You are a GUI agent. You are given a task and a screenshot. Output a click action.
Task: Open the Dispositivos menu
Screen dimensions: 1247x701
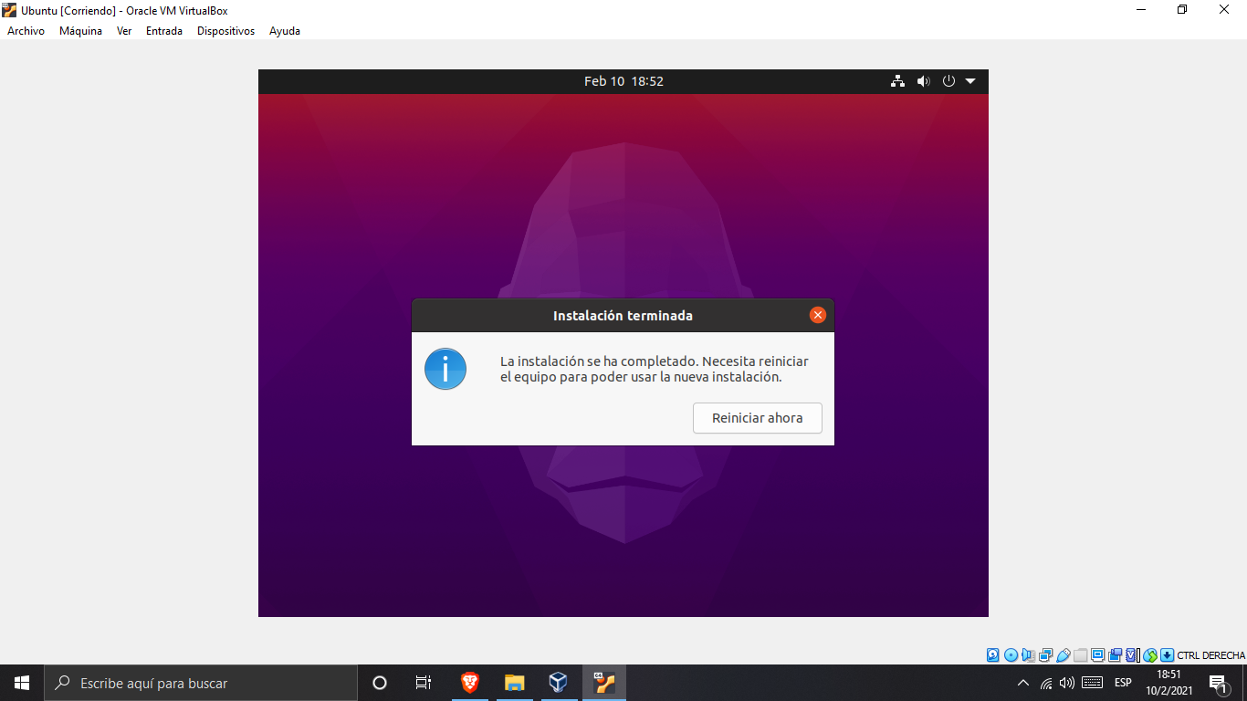(x=225, y=30)
